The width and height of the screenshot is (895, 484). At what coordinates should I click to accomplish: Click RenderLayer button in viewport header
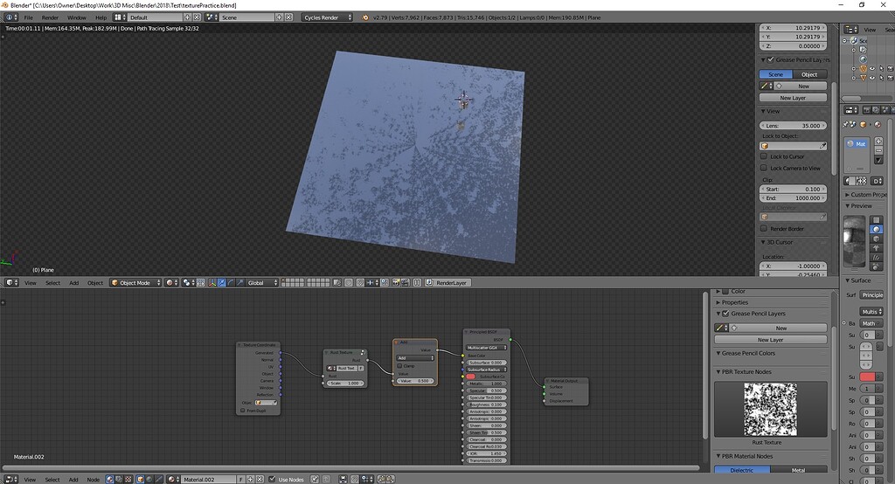(x=448, y=283)
